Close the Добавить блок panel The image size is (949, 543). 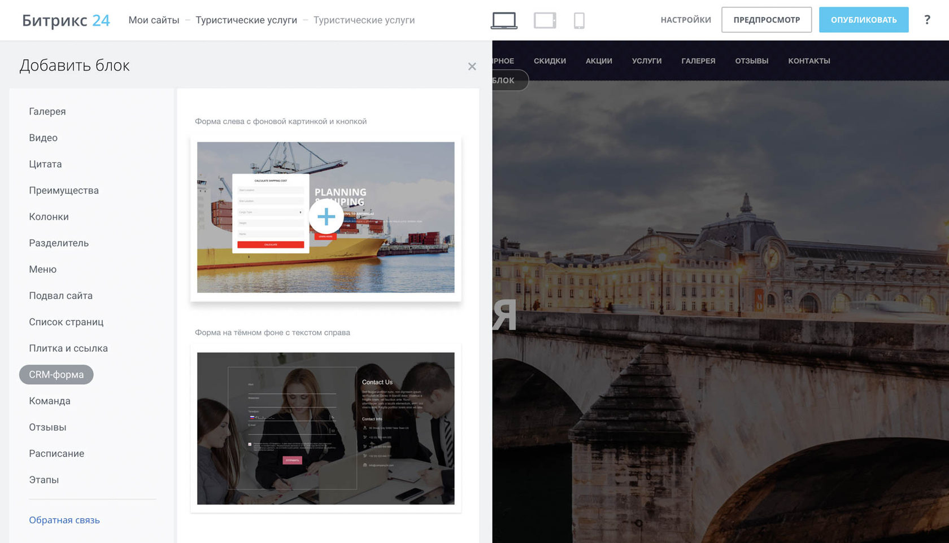(472, 67)
